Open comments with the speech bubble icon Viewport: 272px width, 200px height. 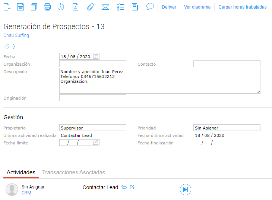point(150,6)
